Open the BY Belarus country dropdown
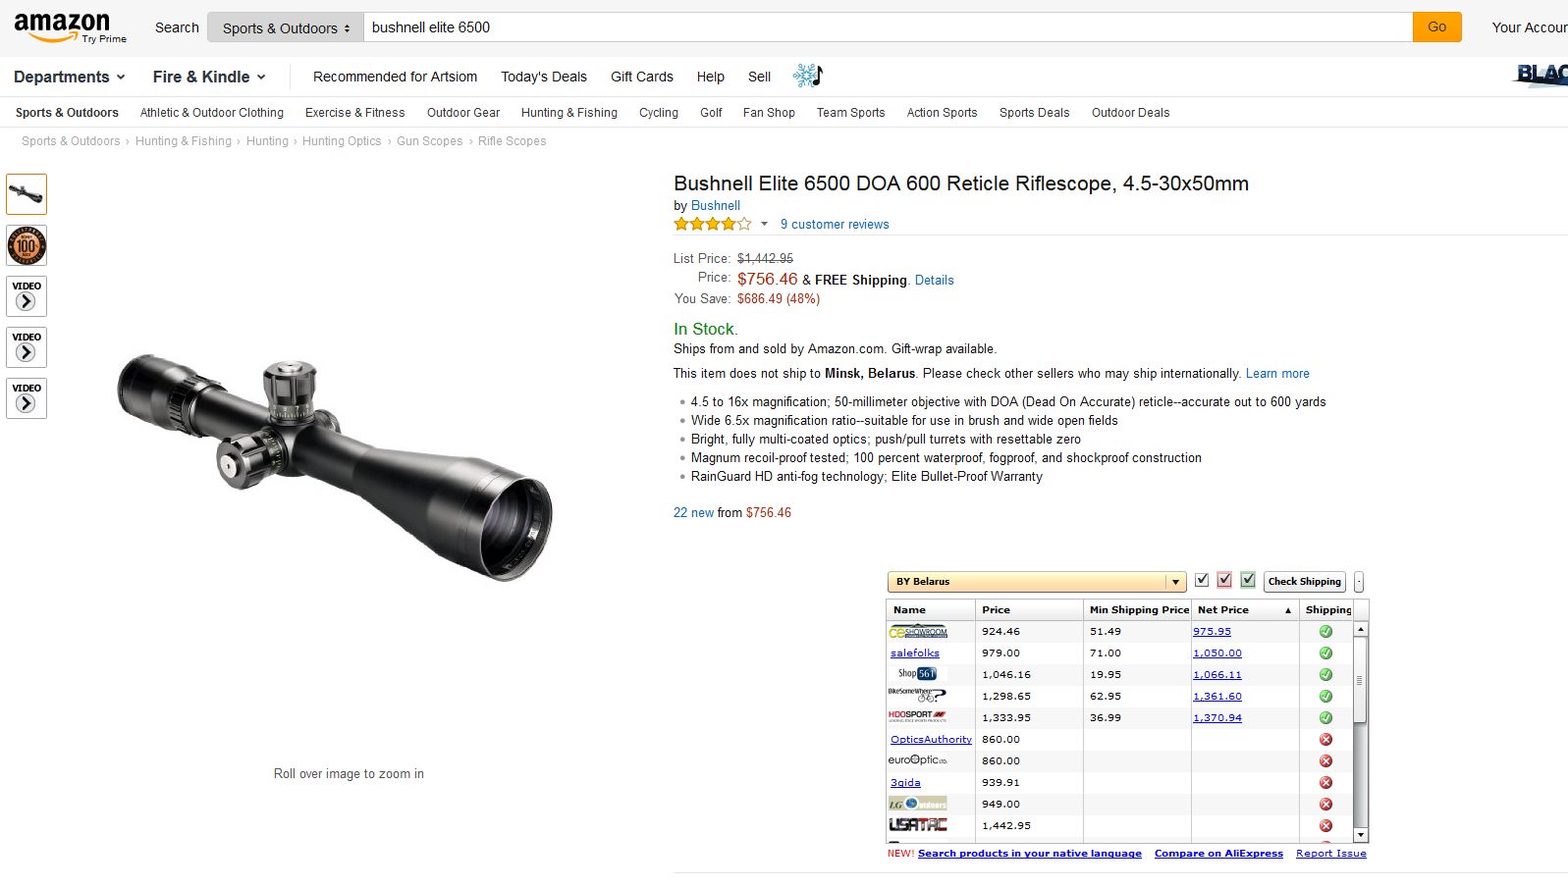 tap(1037, 582)
